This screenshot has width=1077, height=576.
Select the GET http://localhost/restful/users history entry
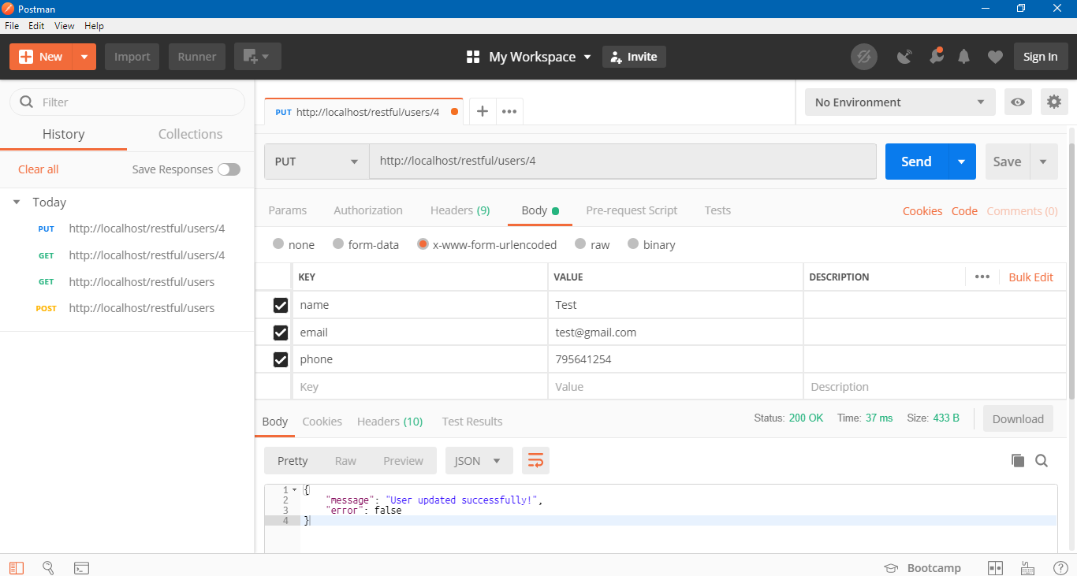[142, 281]
